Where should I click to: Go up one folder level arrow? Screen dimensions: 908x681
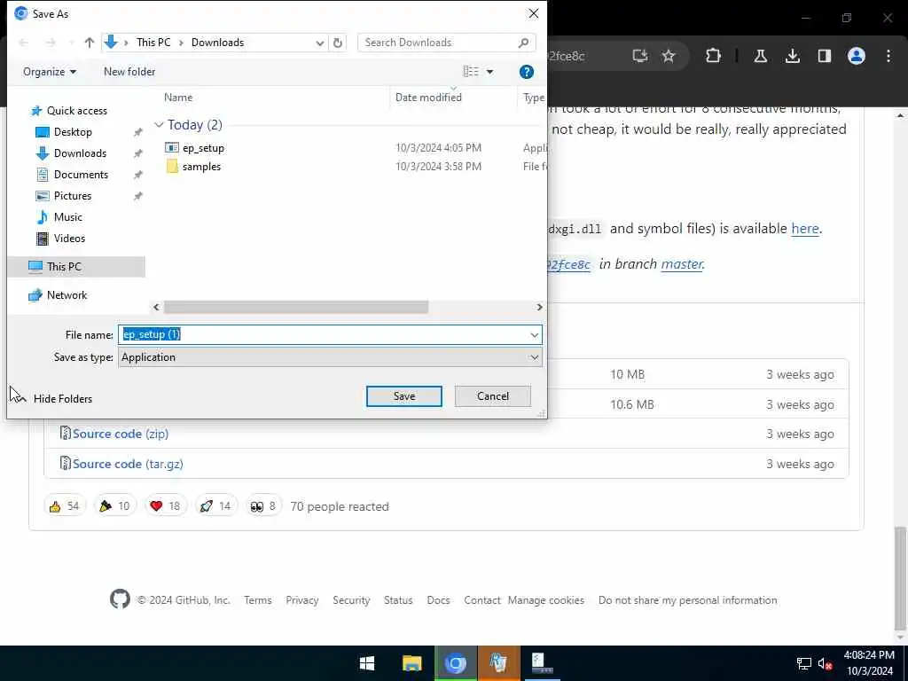tap(90, 43)
